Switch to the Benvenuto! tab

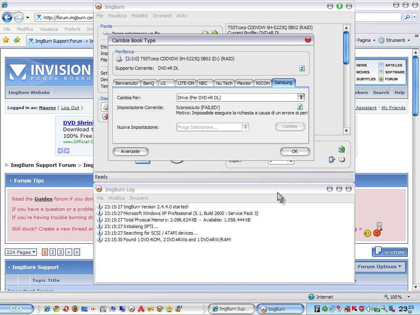(126, 83)
